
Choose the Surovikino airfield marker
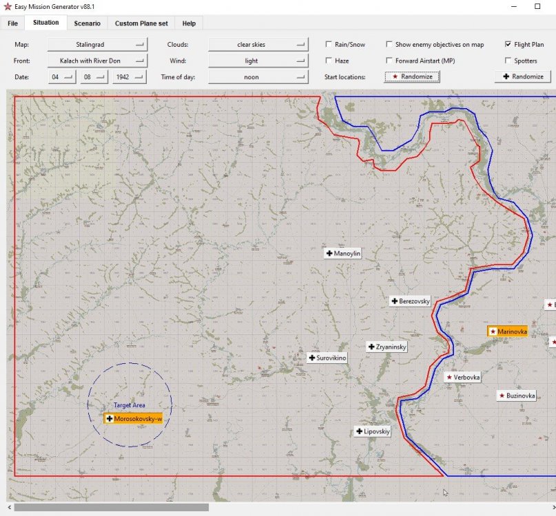pos(327,358)
